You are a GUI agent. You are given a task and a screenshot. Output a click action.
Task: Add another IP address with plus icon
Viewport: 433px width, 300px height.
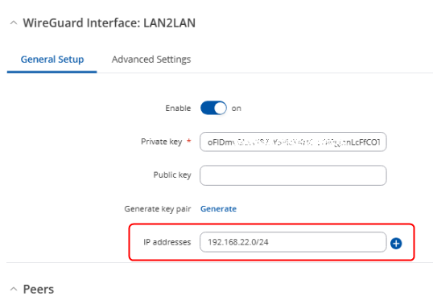(396, 243)
